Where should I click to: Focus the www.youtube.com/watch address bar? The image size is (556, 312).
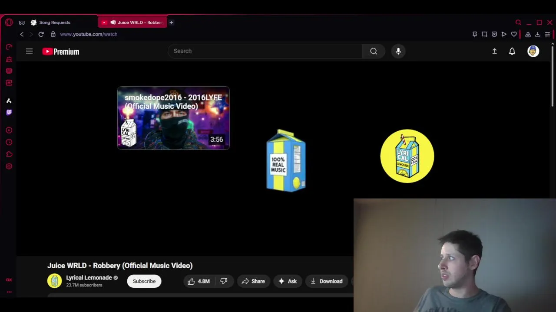[x=89, y=34]
